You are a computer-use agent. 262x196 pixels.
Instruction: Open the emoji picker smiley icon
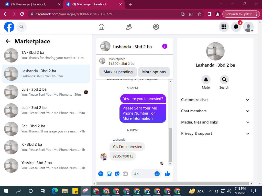tap(157, 174)
